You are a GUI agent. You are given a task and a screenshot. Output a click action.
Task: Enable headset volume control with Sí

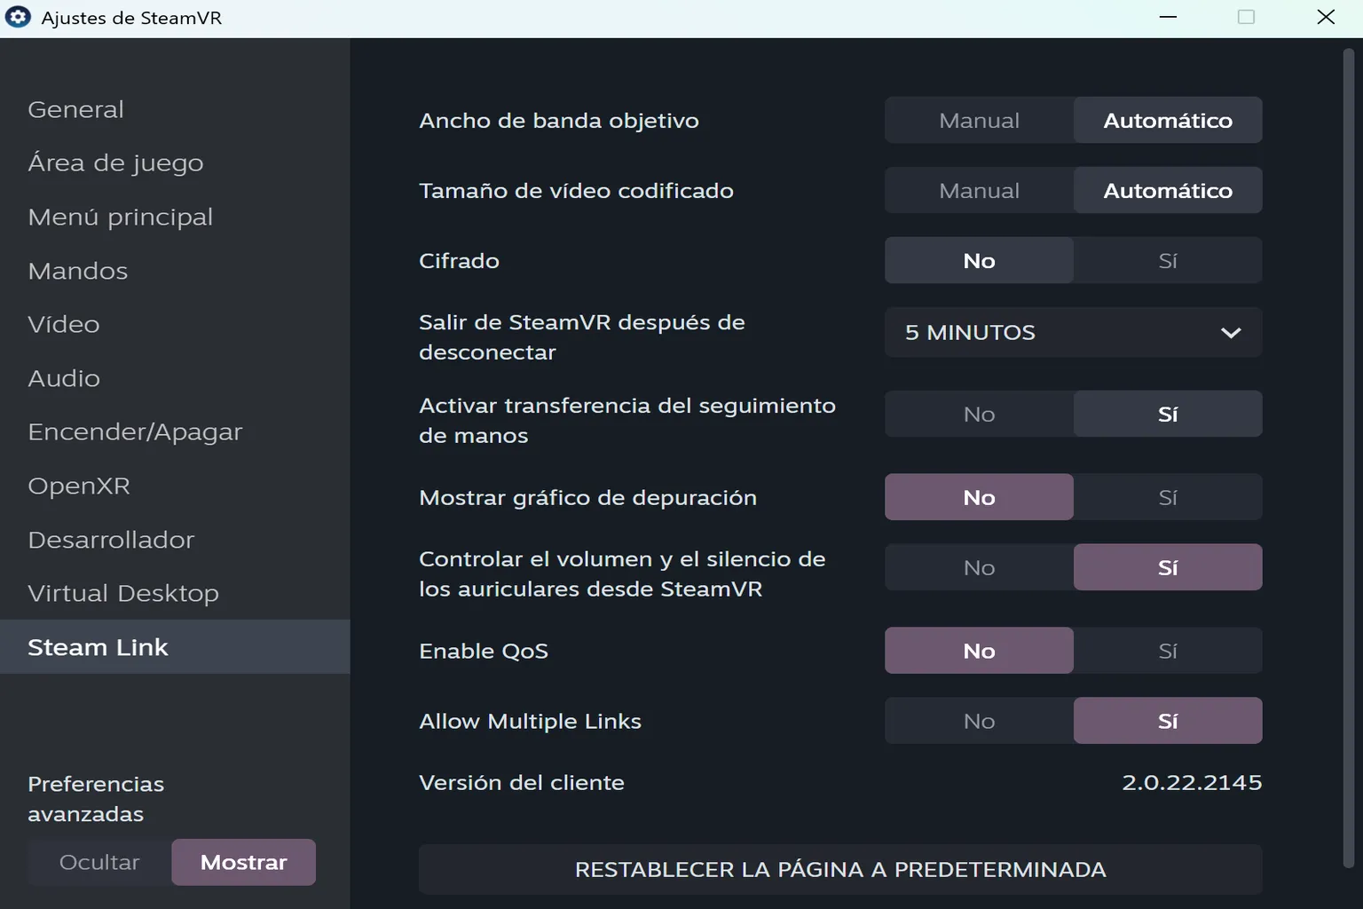(1168, 567)
